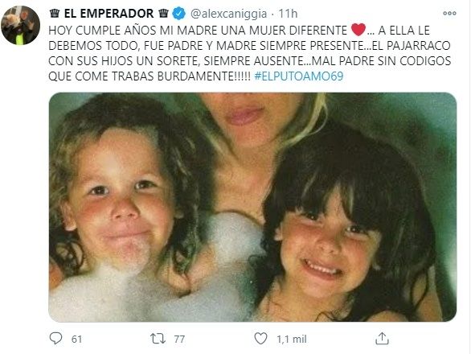Like the tweet with the heart icon

click(x=260, y=339)
